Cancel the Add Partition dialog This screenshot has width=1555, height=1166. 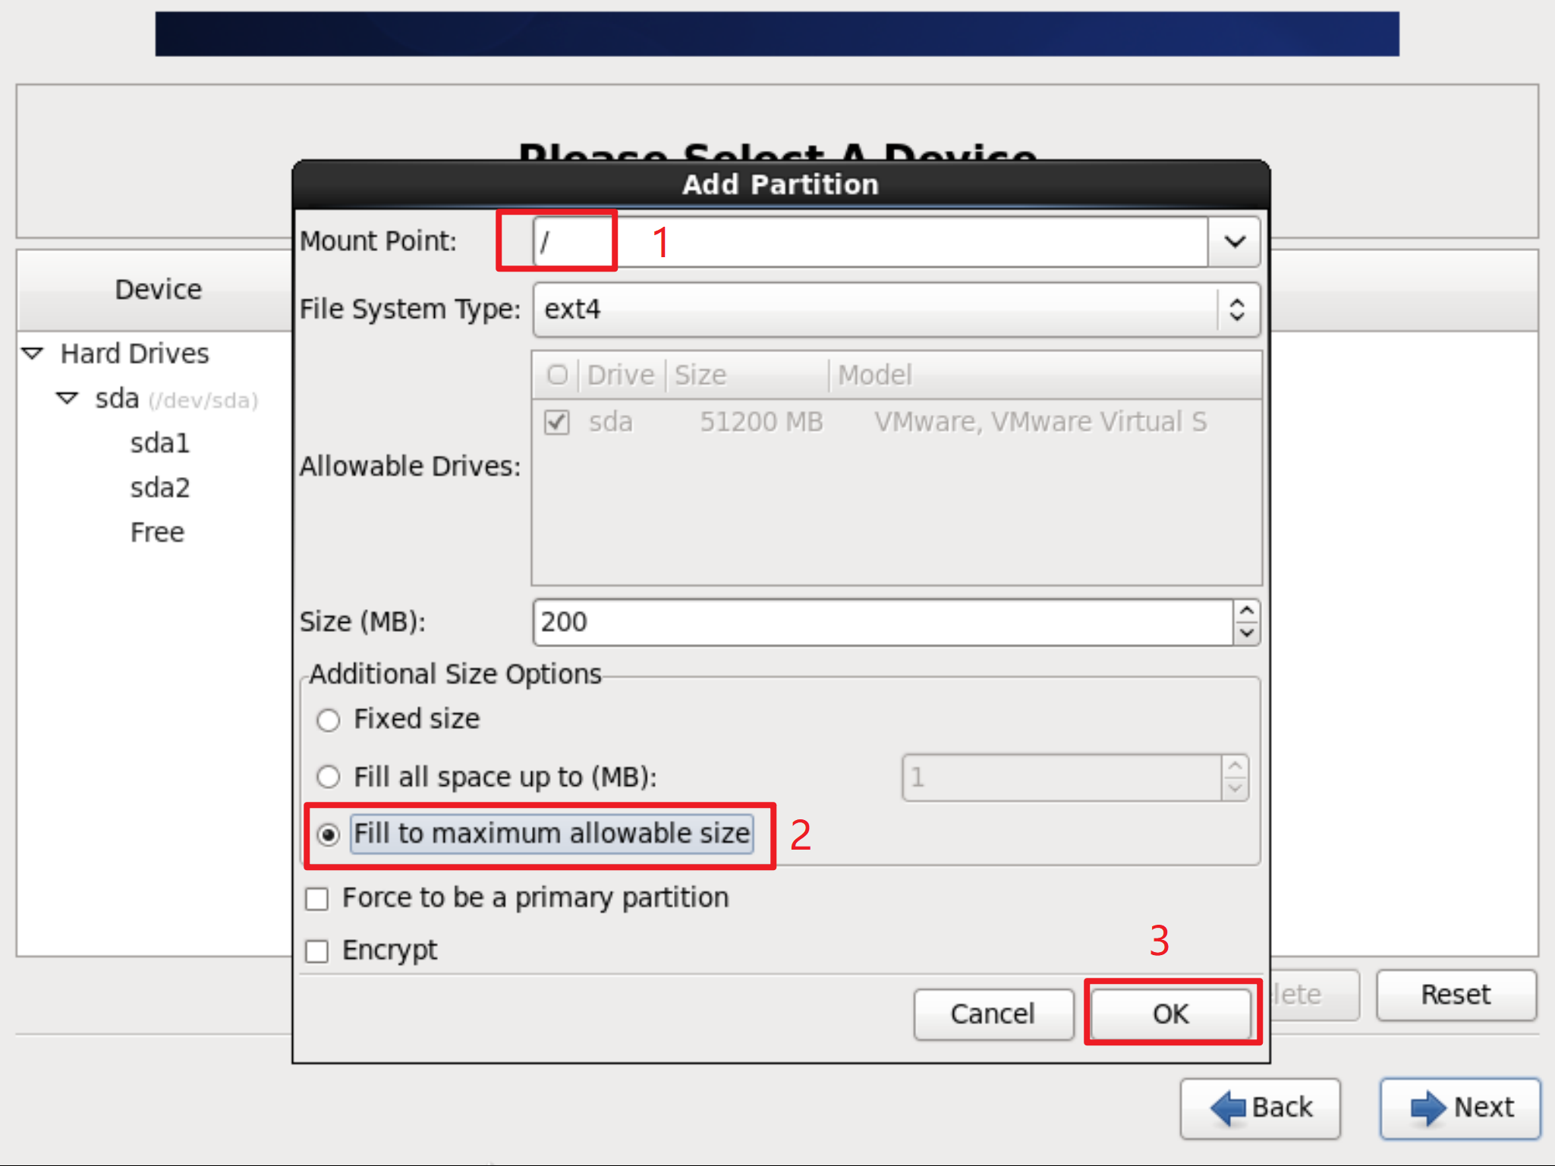pos(993,1014)
